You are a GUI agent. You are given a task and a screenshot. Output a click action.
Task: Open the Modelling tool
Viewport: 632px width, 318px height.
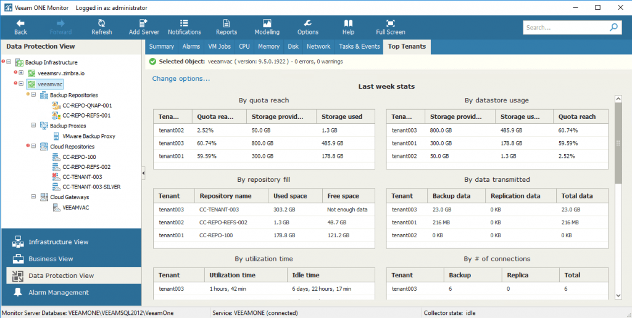[x=267, y=27]
